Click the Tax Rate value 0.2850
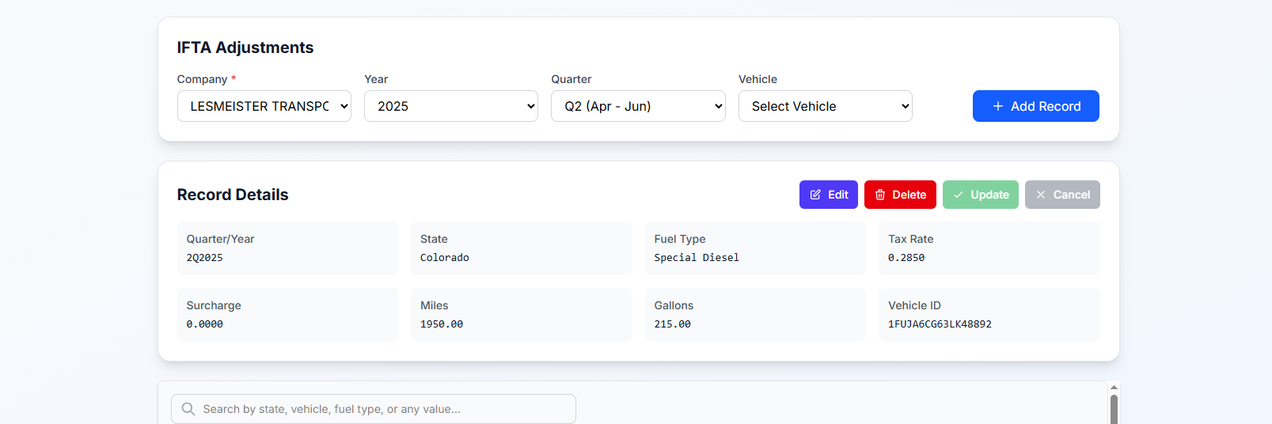The image size is (1272, 424). pyautogui.click(x=906, y=258)
